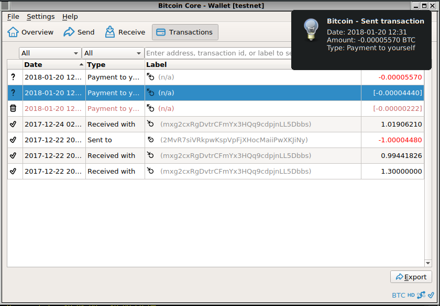Viewport: 440px width, 306px height.
Task: Open the Overview house icon
Action: pyautogui.click(x=13, y=32)
